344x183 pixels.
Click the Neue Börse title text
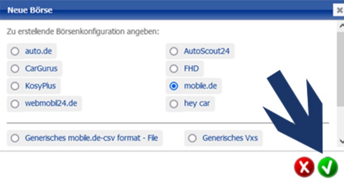point(30,10)
